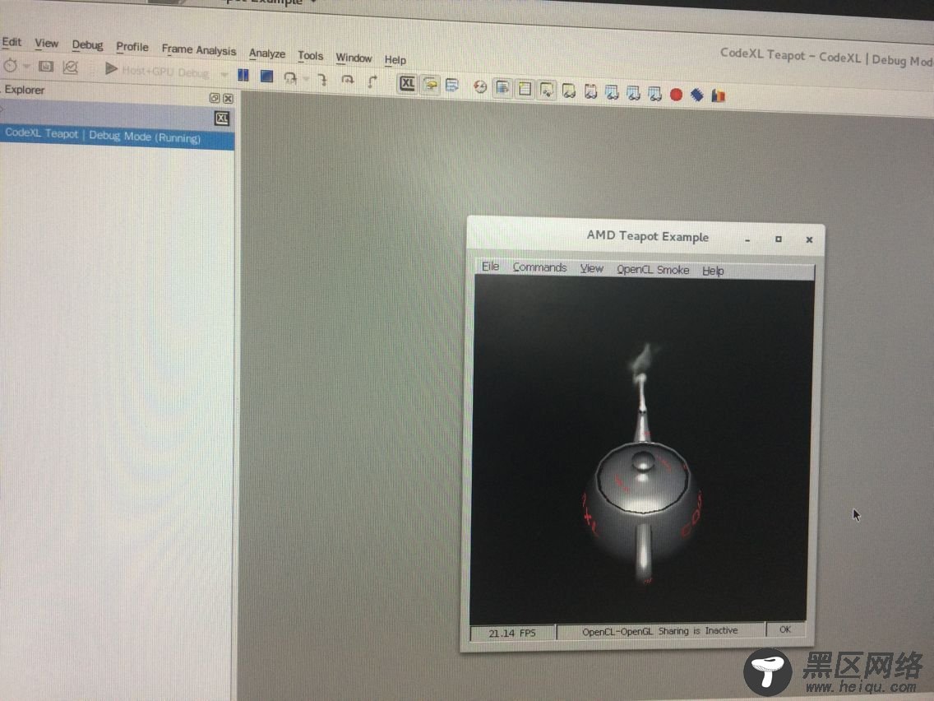Image resolution: width=934 pixels, height=701 pixels.
Task: Click the project settings icon beside stopwatch
Action: [x=46, y=67]
